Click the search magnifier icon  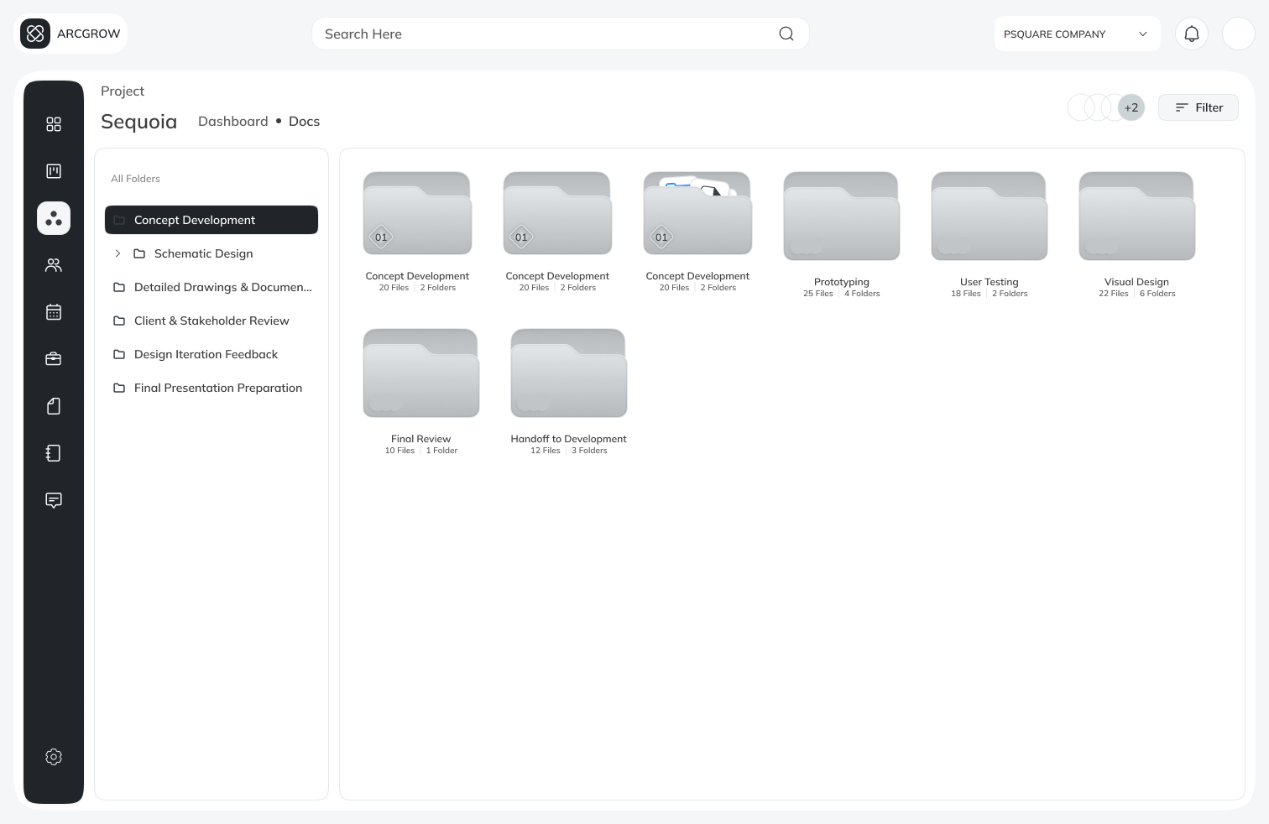pyautogui.click(x=786, y=34)
